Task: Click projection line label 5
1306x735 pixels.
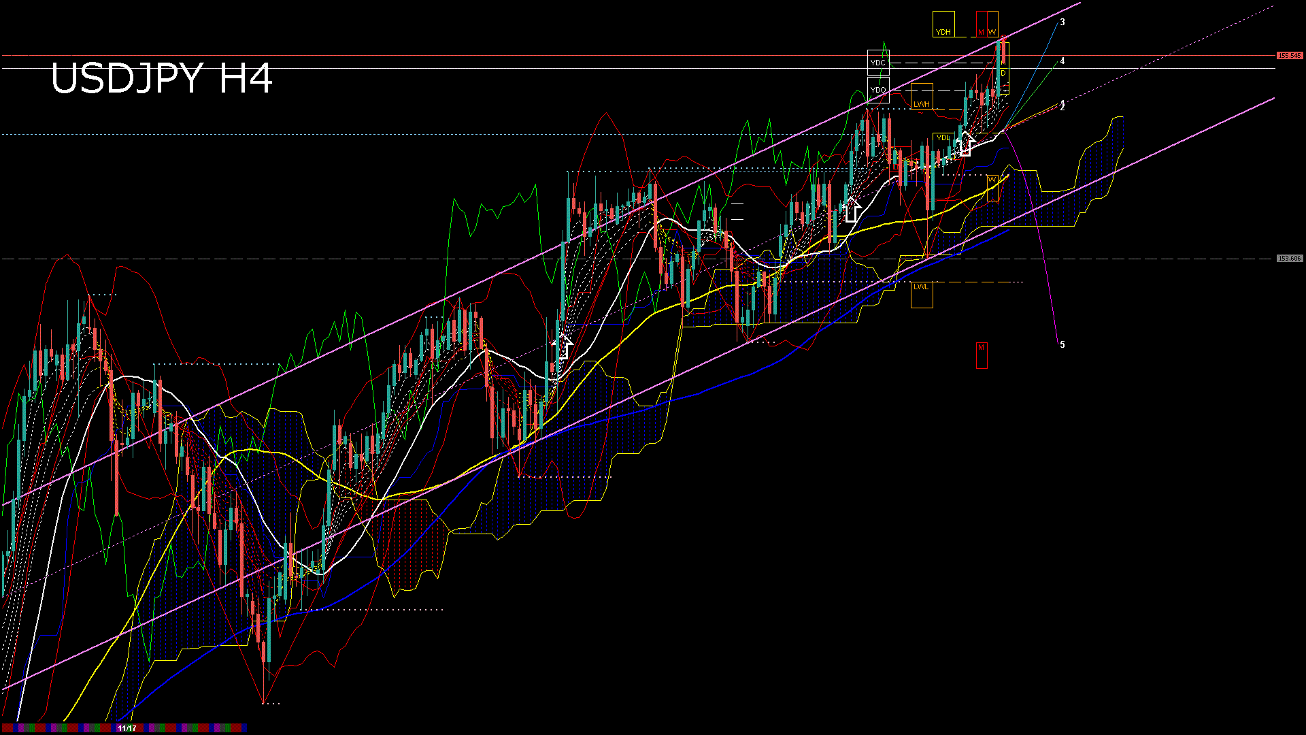Action: tap(1062, 345)
